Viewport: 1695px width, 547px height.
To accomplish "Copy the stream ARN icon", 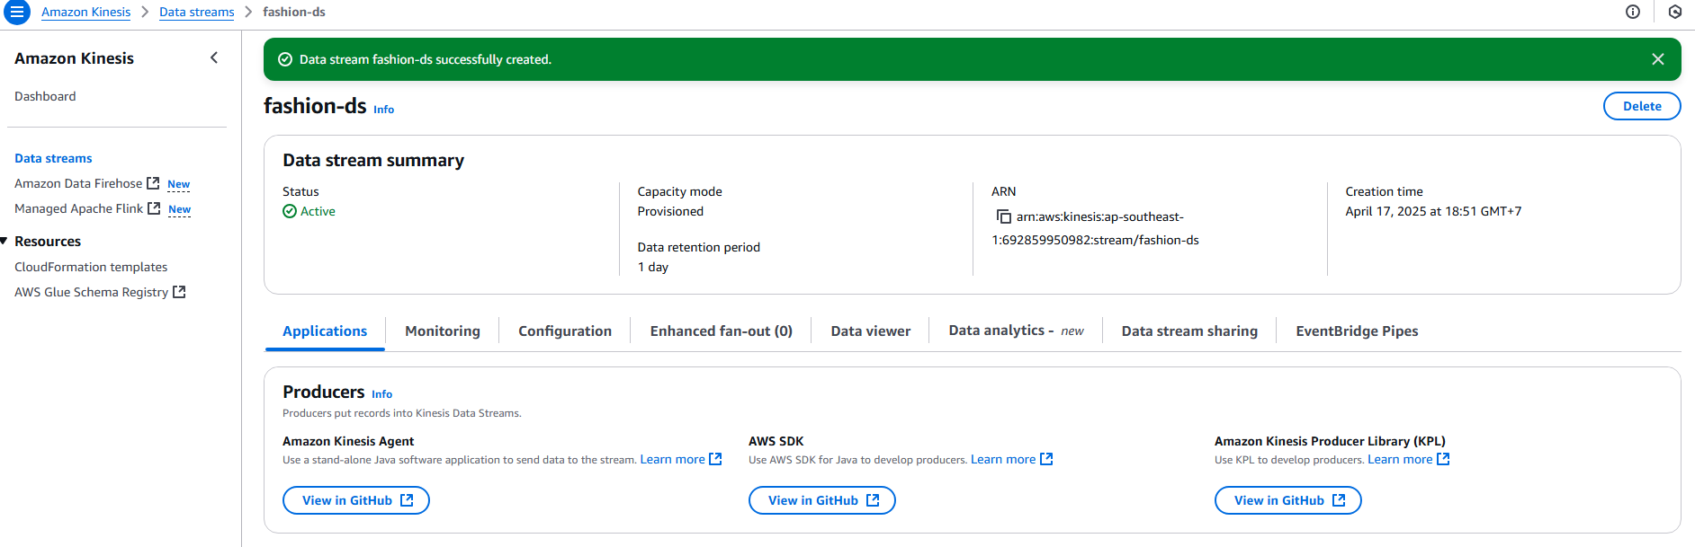I will [1003, 216].
